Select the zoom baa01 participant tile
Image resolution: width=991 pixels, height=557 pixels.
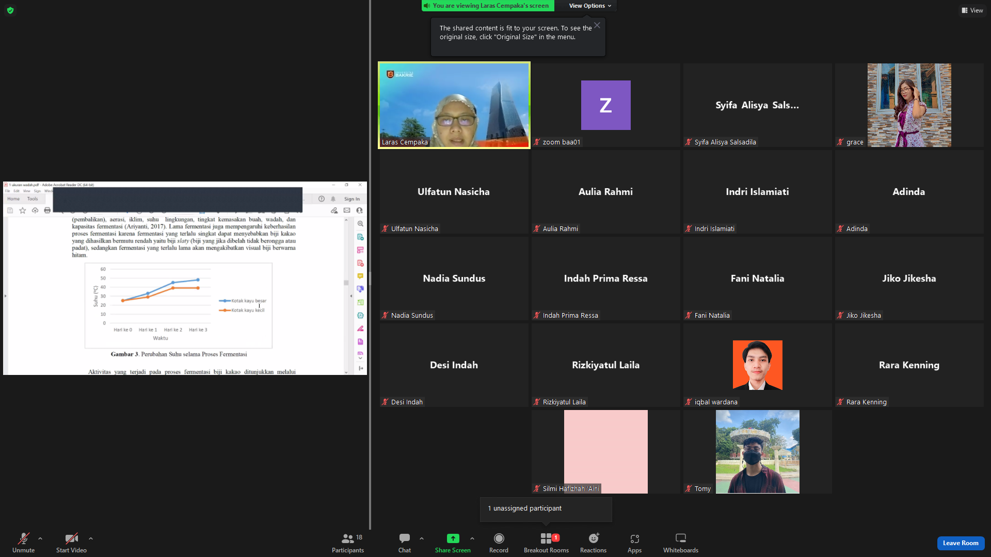click(x=606, y=105)
